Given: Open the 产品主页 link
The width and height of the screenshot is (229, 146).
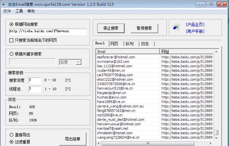Looking at the screenshot, I should click(195, 25).
